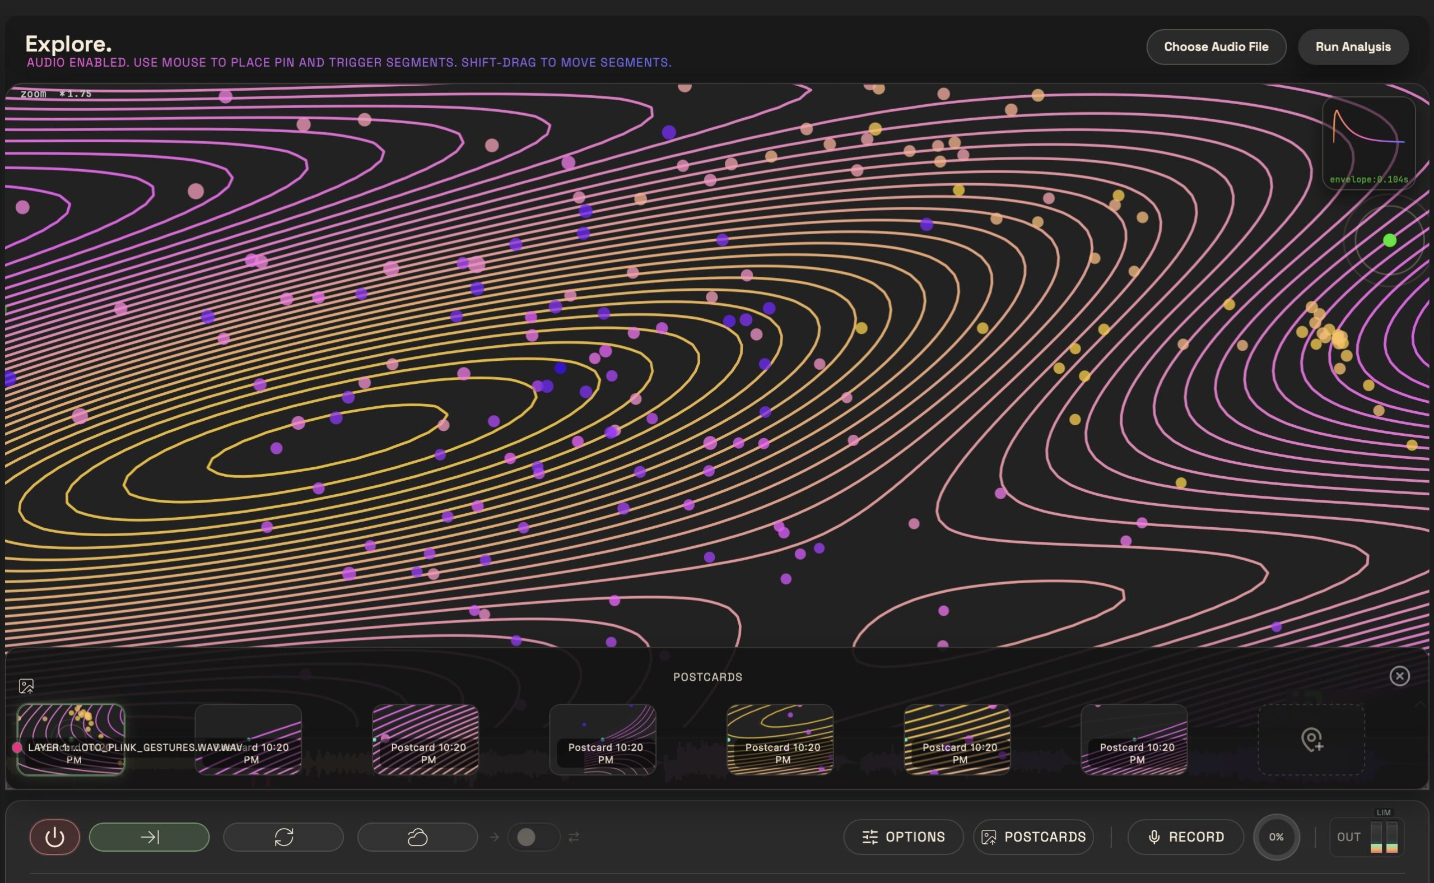Open the envelope curve widget
1434x883 pixels.
click(x=1368, y=142)
